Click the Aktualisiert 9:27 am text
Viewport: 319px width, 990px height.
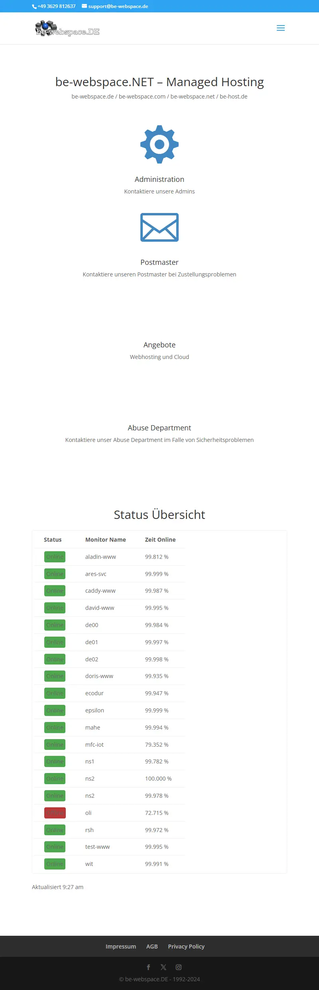[58, 887]
